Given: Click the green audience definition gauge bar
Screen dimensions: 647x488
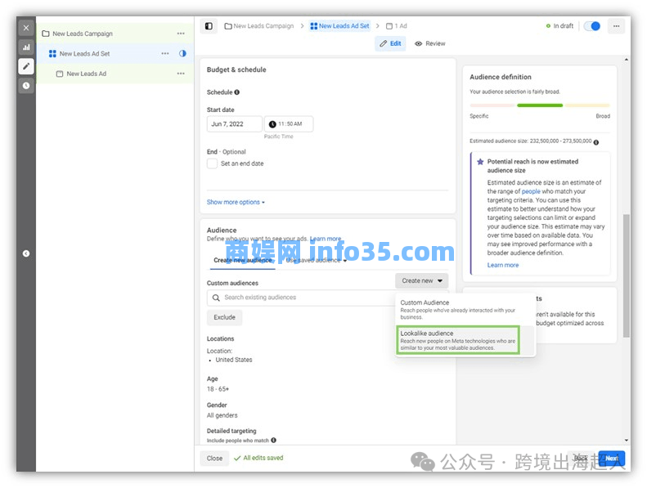Looking at the screenshot, I should 540,105.
